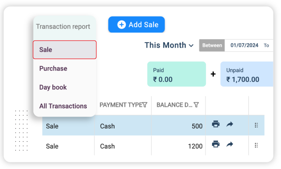Open the Purchase report
The image size is (281, 169).
(x=53, y=68)
